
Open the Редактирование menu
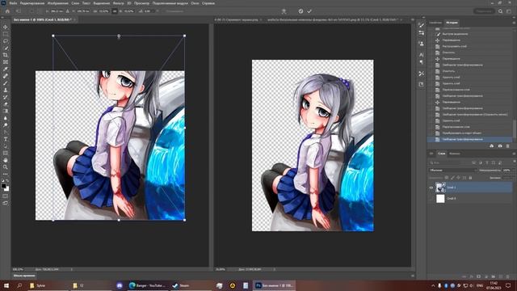[32, 3]
